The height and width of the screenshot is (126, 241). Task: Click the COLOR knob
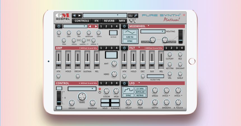click(106, 91)
